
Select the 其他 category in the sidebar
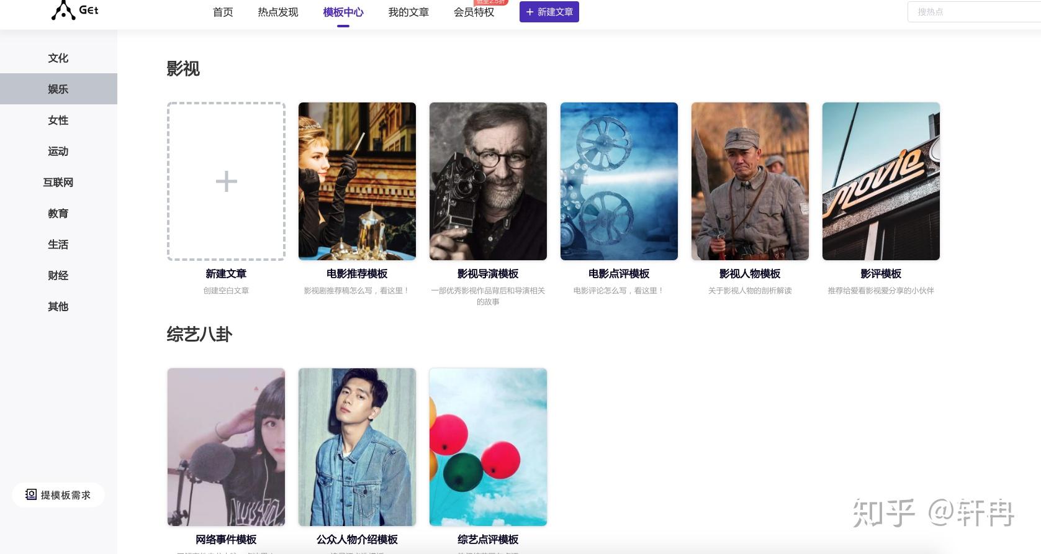(58, 306)
